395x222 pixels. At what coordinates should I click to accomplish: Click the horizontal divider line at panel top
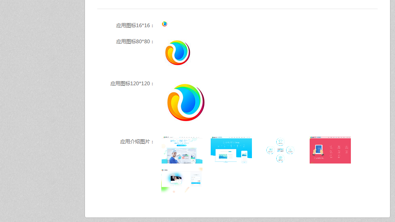point(237,9)
